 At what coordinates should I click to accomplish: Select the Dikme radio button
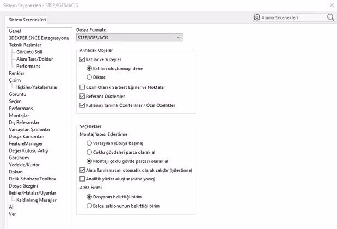point(89,77)
